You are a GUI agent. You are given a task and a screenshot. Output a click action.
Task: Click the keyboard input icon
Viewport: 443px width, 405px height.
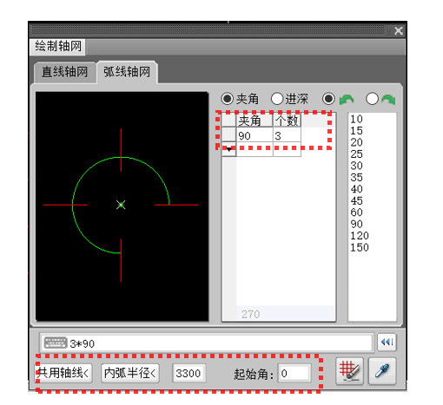point(56,343)
